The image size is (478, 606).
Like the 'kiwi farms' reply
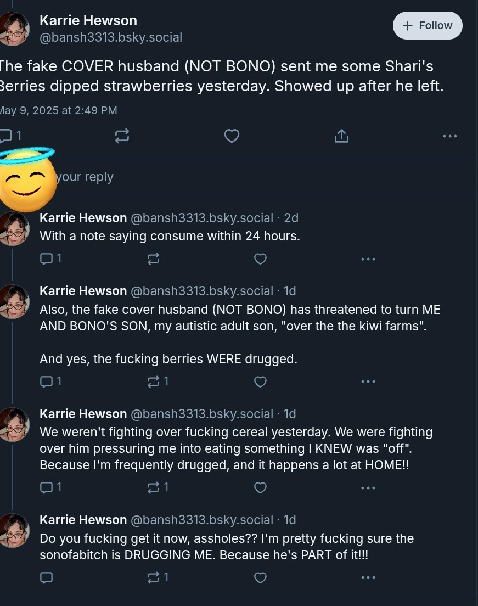(x=260, y=381)
